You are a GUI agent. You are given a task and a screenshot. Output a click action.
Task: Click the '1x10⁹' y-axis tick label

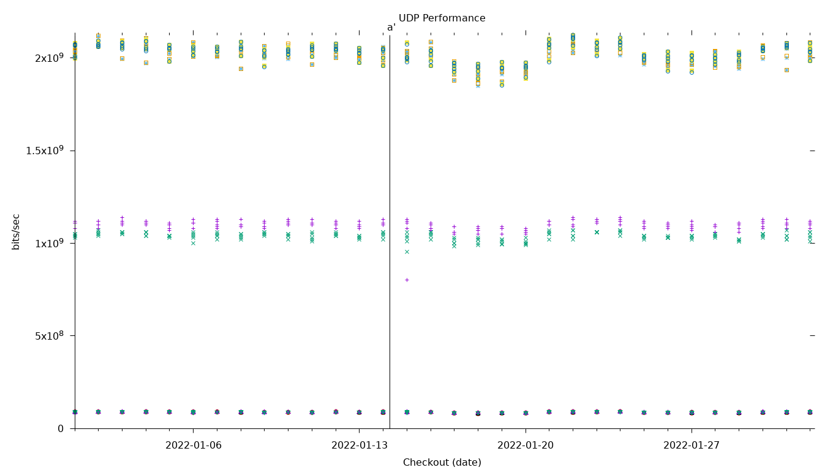50,243
